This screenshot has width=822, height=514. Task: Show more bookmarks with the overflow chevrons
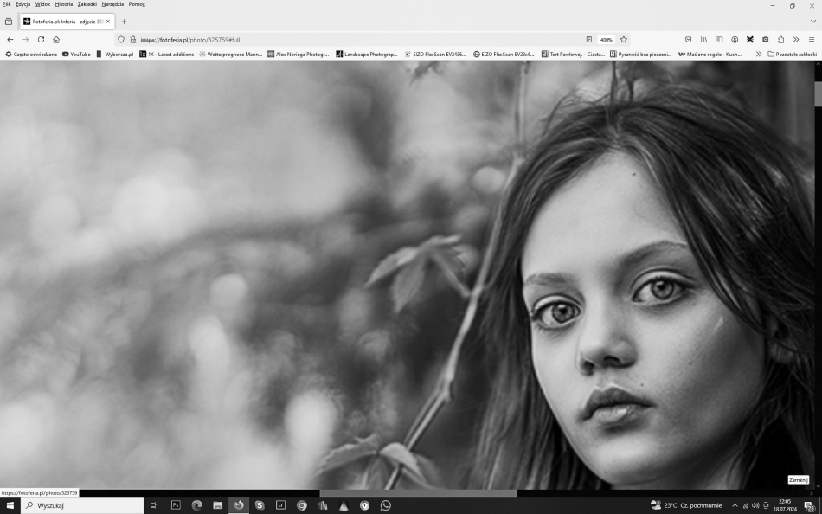coord(758,54)
